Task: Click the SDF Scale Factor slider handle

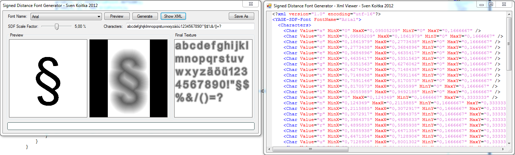Action: pos(57,26)
